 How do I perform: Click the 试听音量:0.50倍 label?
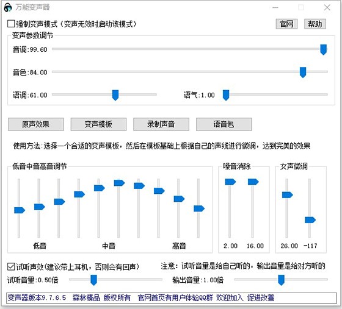tap(33, 280)
